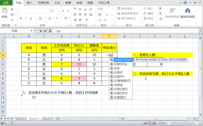This screenshot has width=203, height=126.
Task: Switch to Sheet3 tab
Action: (x=47, y=119)
